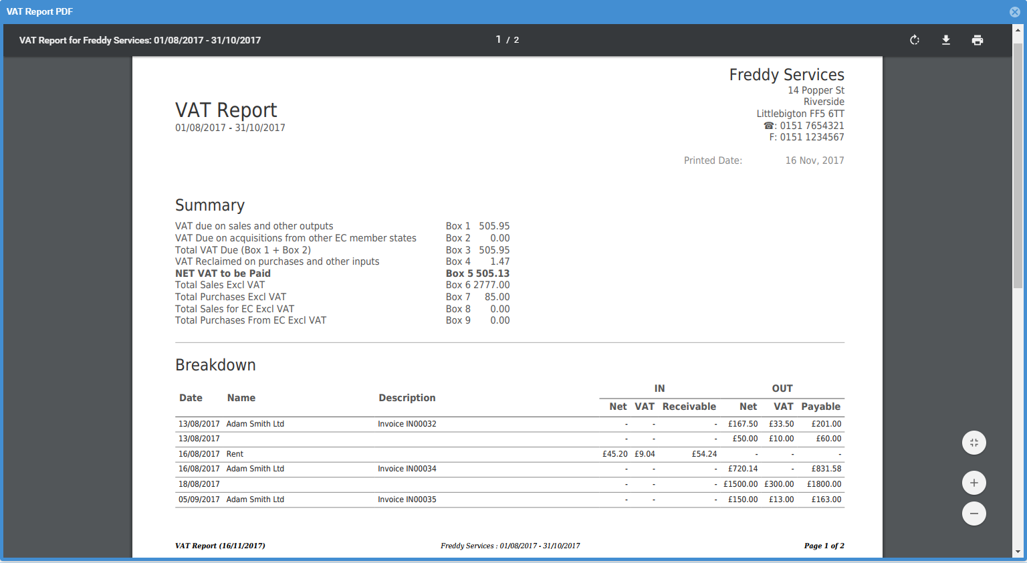Viewport: 1027px width, 563px height.
Task: Close the VAT Report PDF dialog
Action: pos(1015,11)
